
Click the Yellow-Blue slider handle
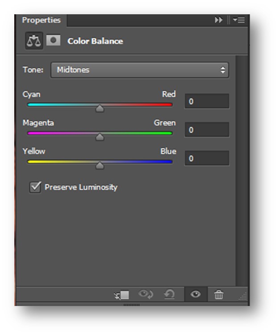(x=100, y=165)
